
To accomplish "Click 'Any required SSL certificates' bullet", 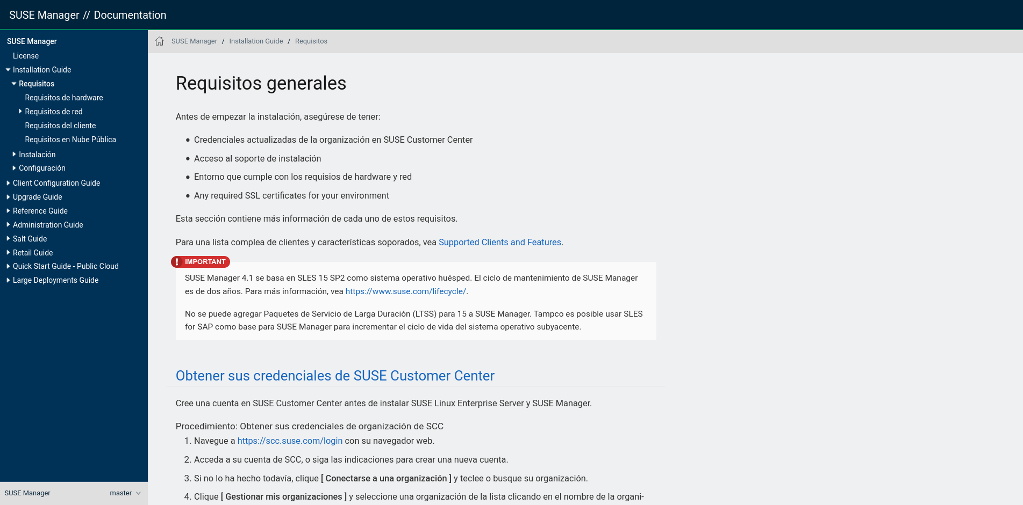I will coord(291,196).
